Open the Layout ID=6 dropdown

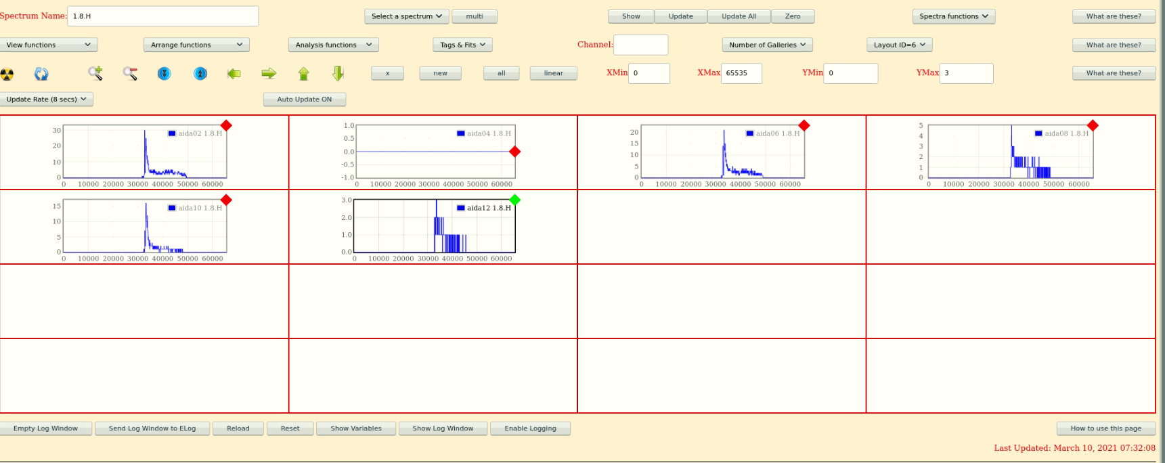tap(900, 45)
